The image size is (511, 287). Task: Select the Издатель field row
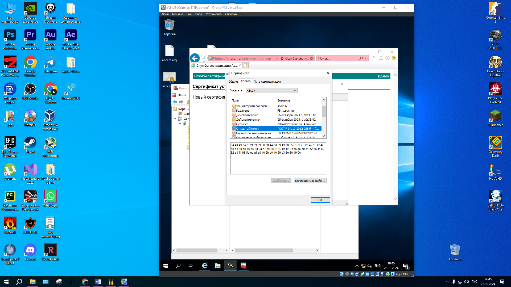point(276,111)
